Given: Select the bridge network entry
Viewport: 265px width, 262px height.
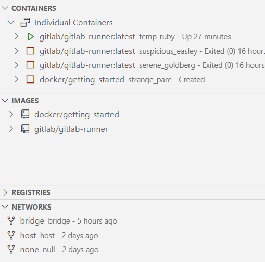Looking at the screenshot, I should 132,221.
